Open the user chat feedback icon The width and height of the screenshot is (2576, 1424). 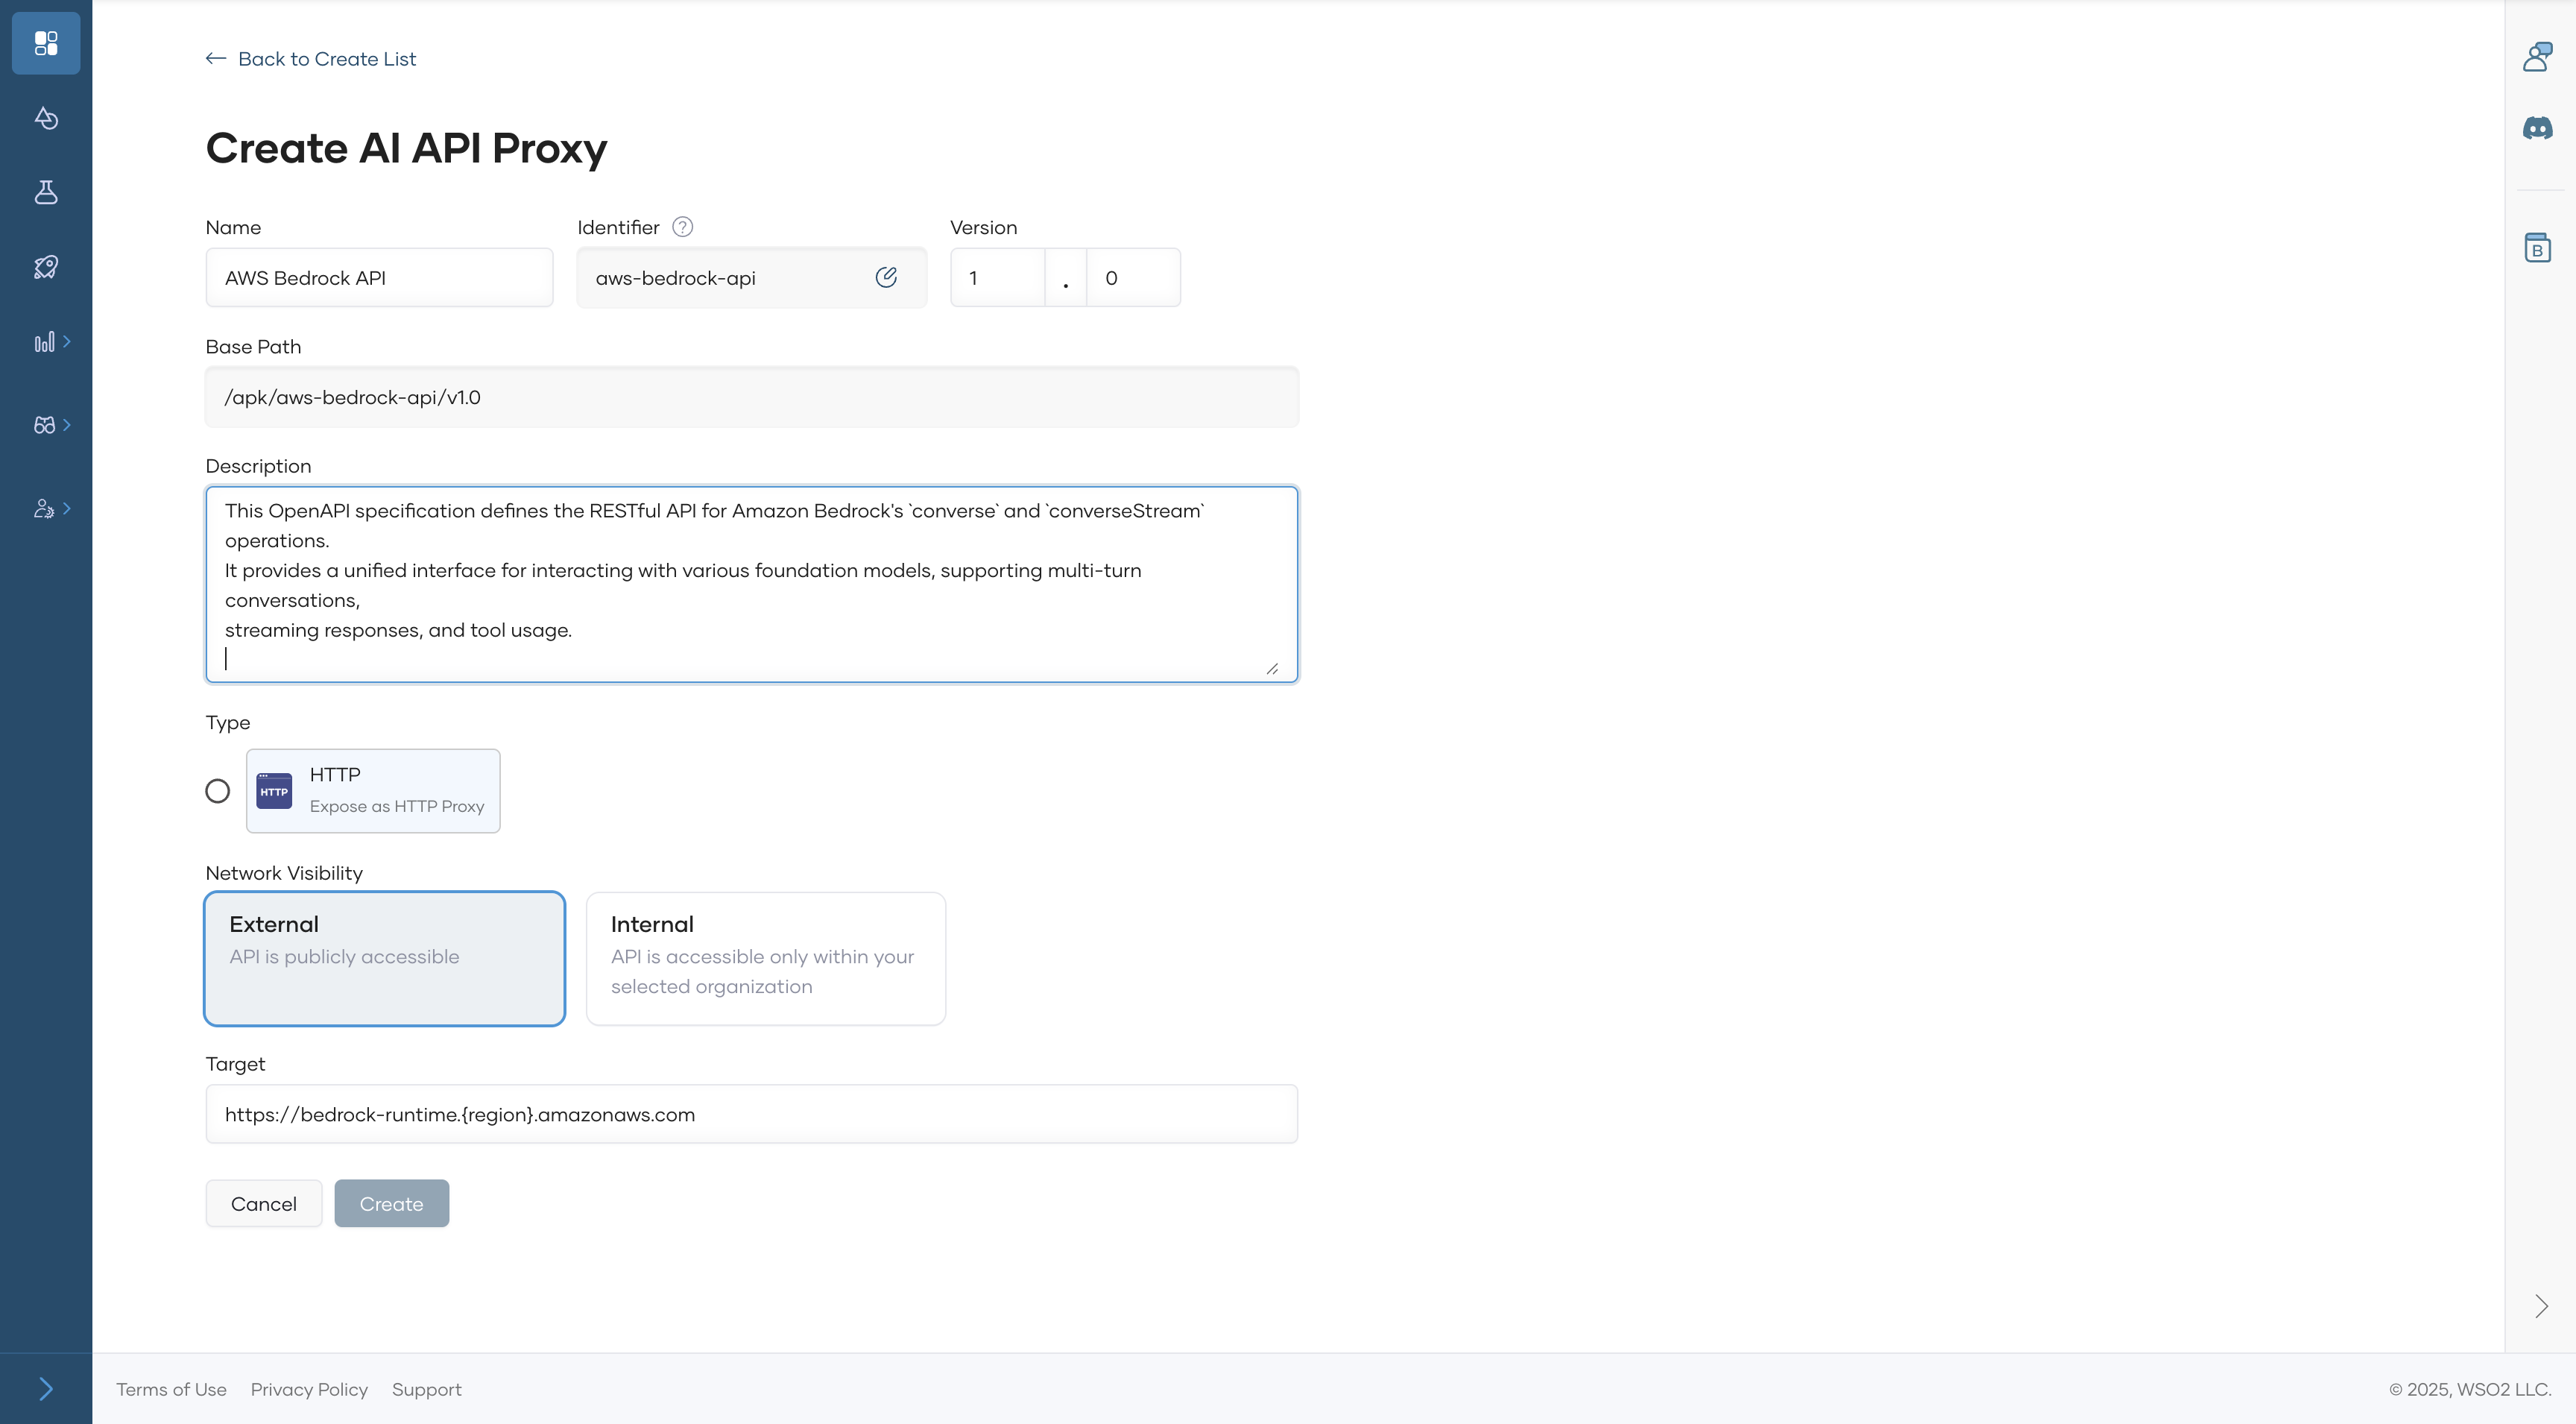2537,57
